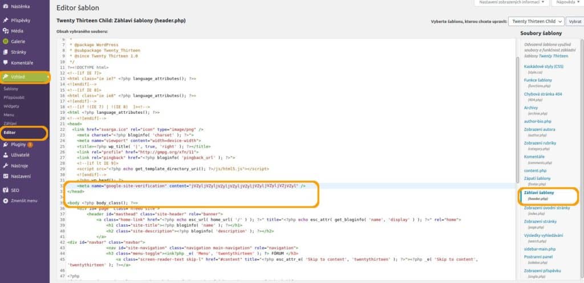
Task: Click the html5.js script tag line
Action: tap(173, 169)
